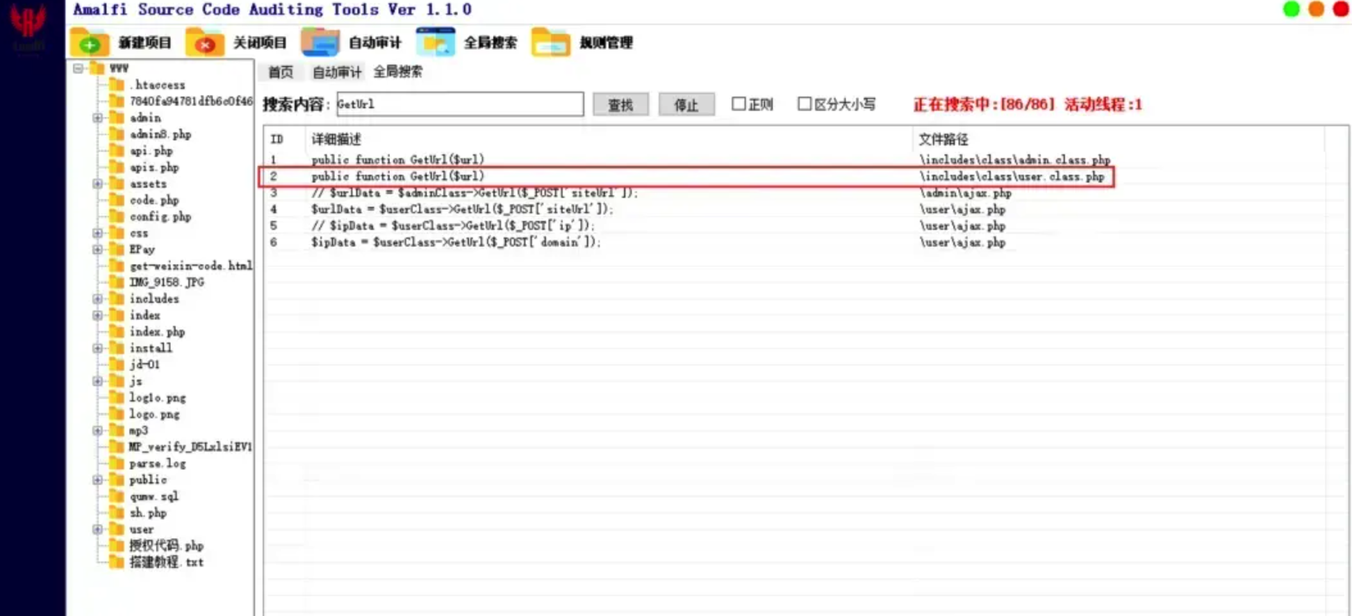Select the .htaccess file icon
Viewport: 1352px width, 616px height.
tap(117, 85)
